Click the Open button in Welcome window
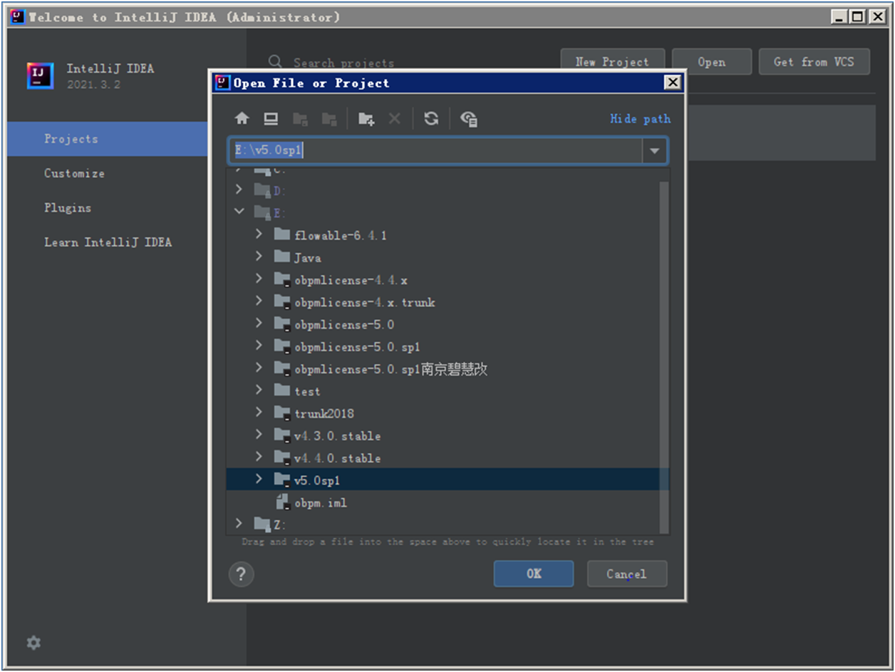The image size is (895, 672). [x=712, y=62]
